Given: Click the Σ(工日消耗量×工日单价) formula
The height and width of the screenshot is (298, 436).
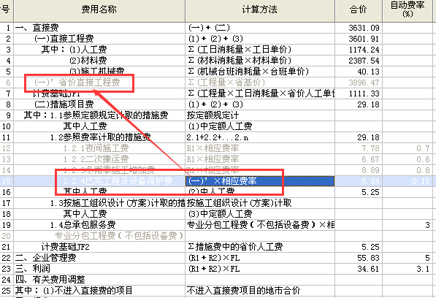Looking at the screenshot, I should click(x=240, y=50).
